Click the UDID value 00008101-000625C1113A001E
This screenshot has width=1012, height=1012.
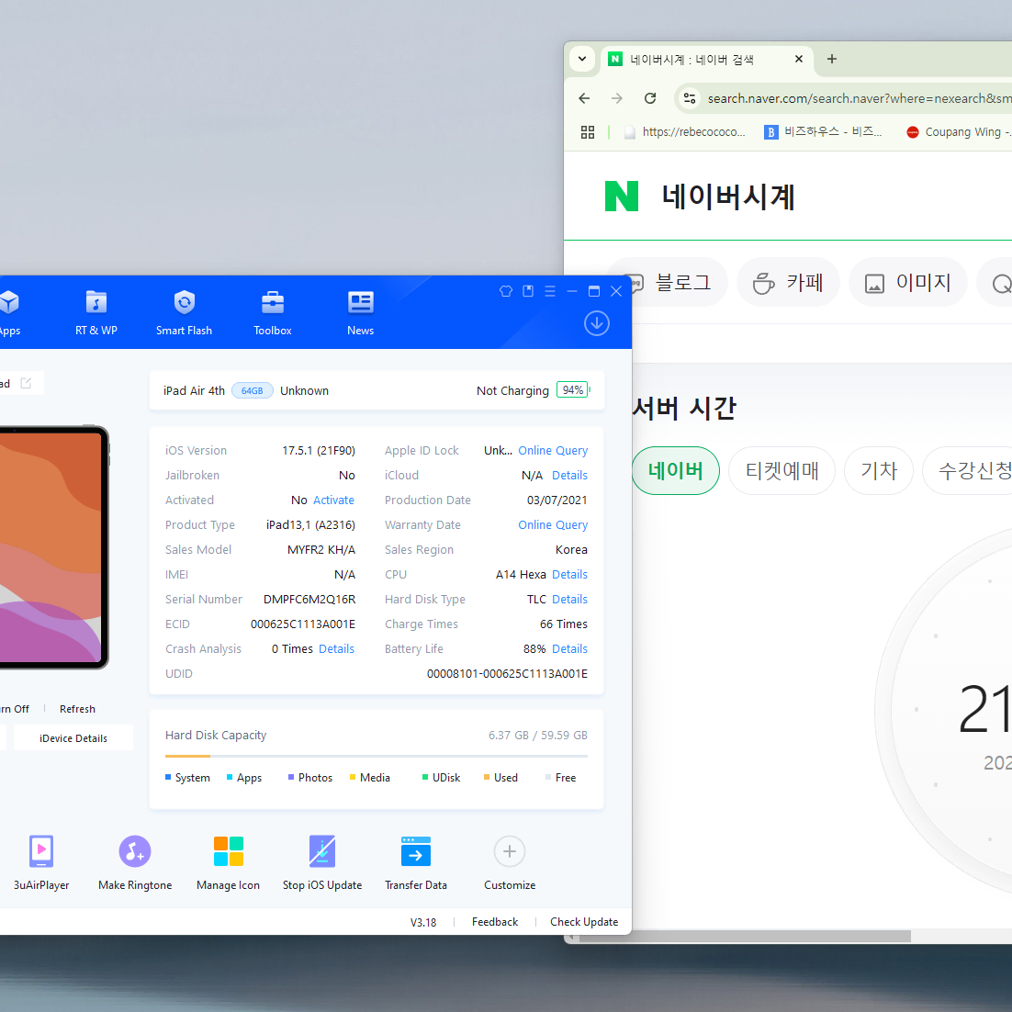click(507, 674)
